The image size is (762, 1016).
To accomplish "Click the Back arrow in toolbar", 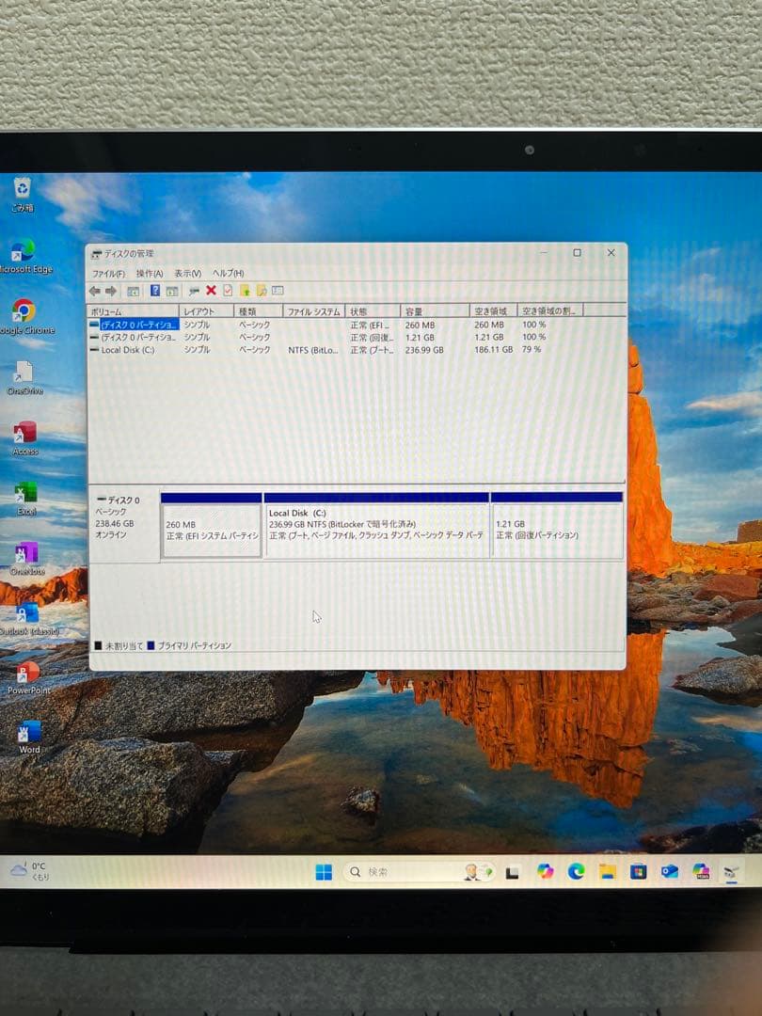I will pyautogui.click(x=94, y=291).
